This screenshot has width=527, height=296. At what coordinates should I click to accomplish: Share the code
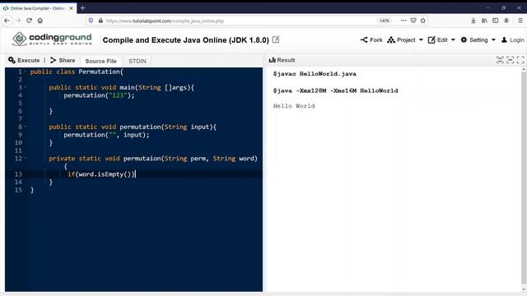point(63,60)
